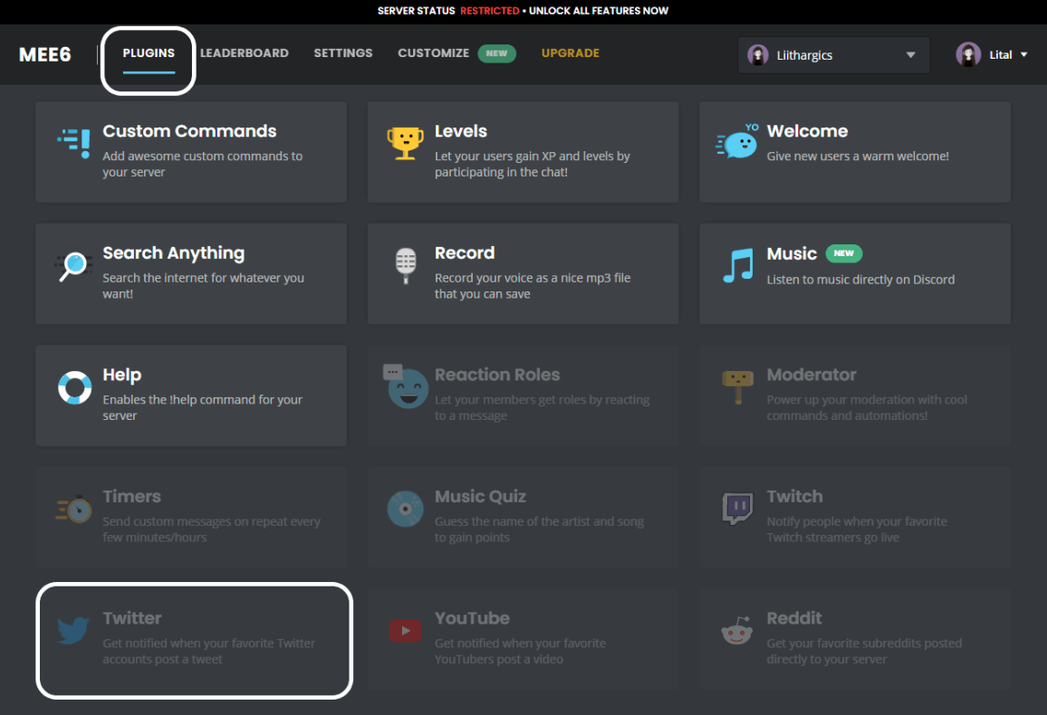
Task: Click the NEW badge beside Customize
Action: tap(497, 53)
